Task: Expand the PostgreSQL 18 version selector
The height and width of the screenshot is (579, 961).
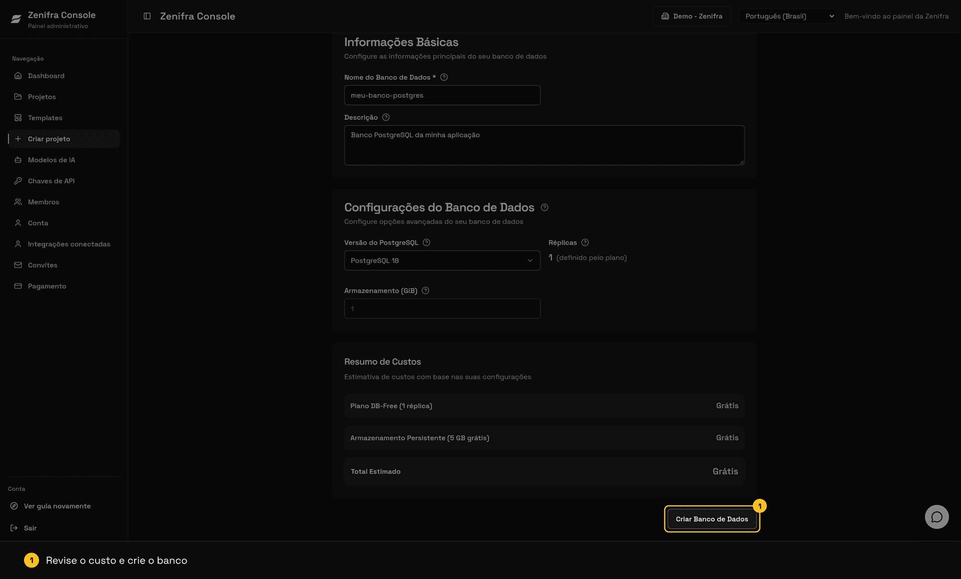Action: pyautogui.click(x=442, y=260)
